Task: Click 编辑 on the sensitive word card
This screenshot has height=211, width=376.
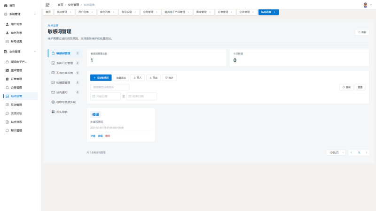Action: point(100,136)
